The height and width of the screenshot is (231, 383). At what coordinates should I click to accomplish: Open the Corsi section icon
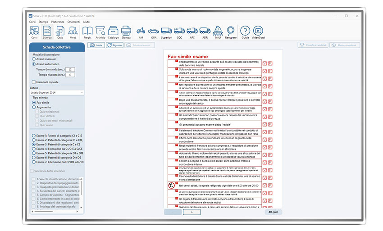[34, 32]
